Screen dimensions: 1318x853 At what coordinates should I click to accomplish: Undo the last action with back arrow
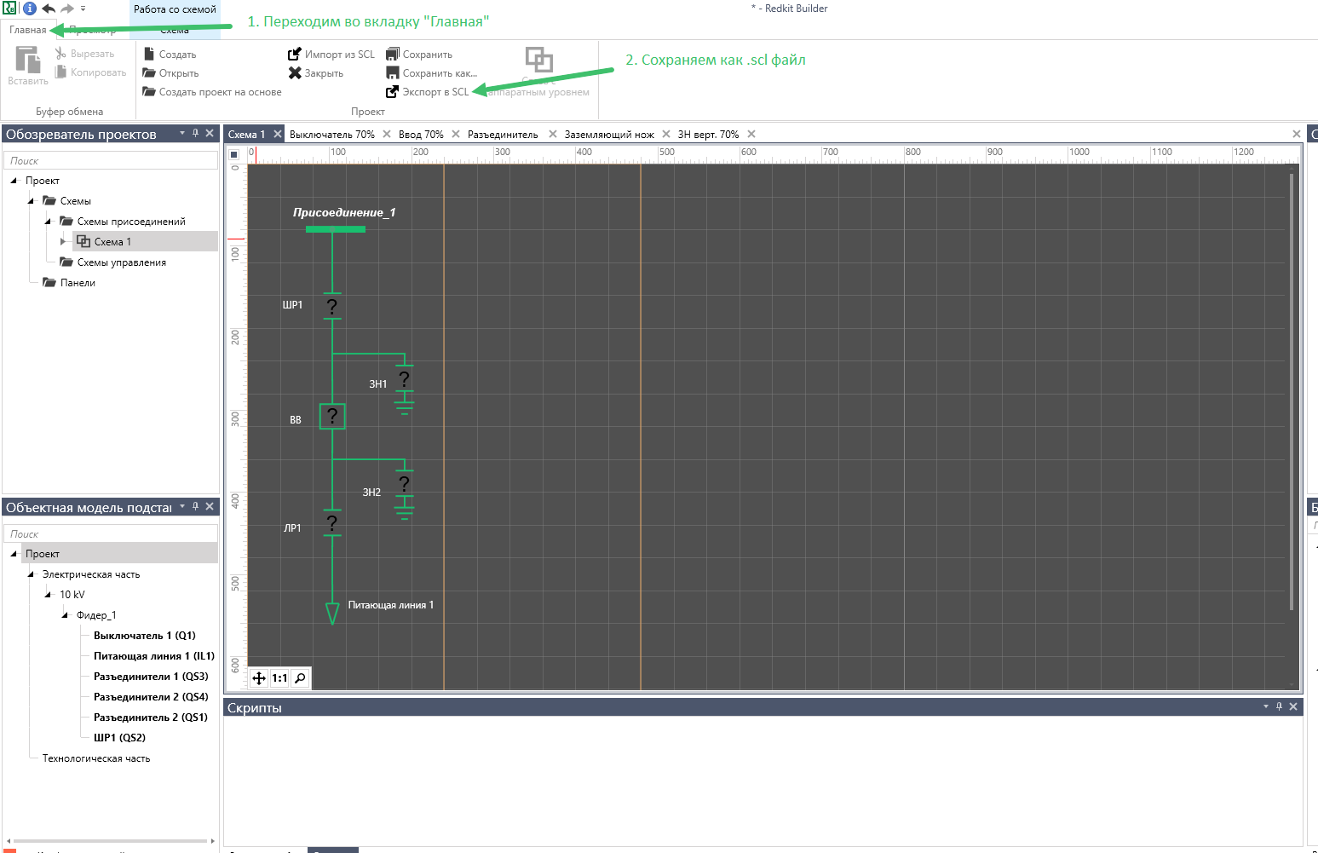[x=49, y=9]
